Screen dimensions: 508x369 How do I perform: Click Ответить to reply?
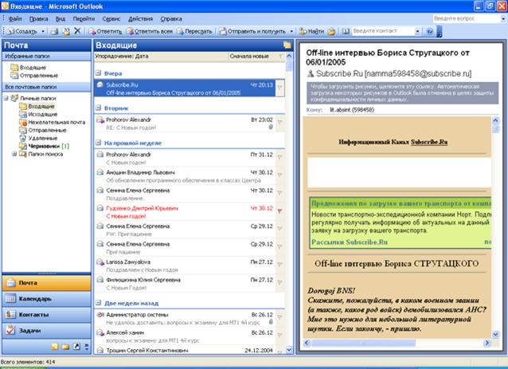point(105,31)
